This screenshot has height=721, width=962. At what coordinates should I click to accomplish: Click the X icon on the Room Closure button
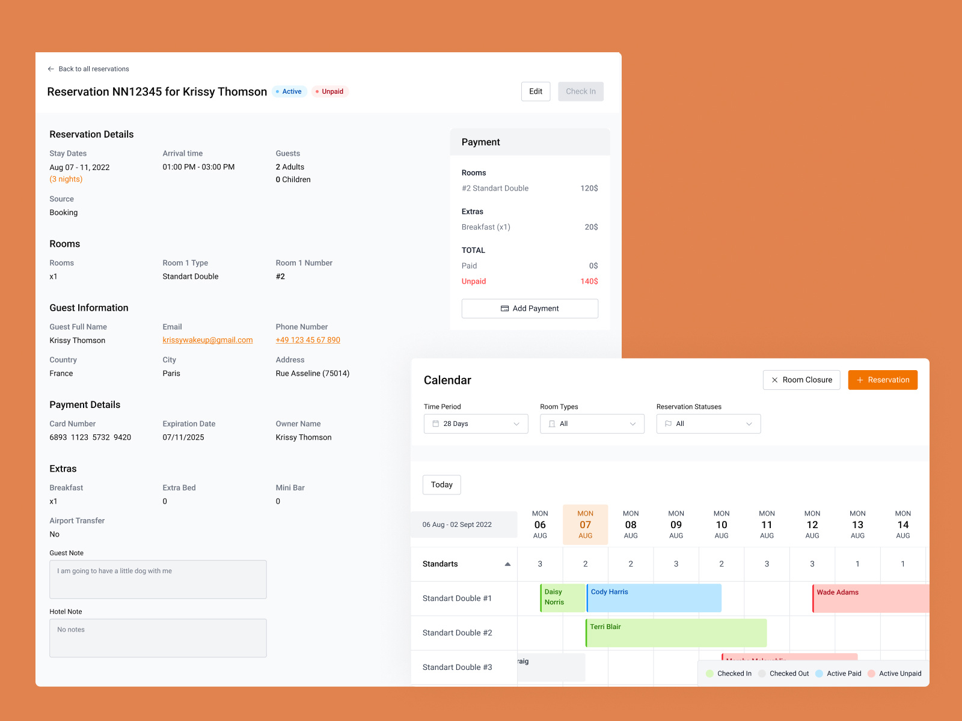pos(775,380)
